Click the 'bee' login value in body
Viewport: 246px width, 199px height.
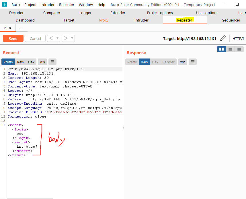[x=20, y=134]
